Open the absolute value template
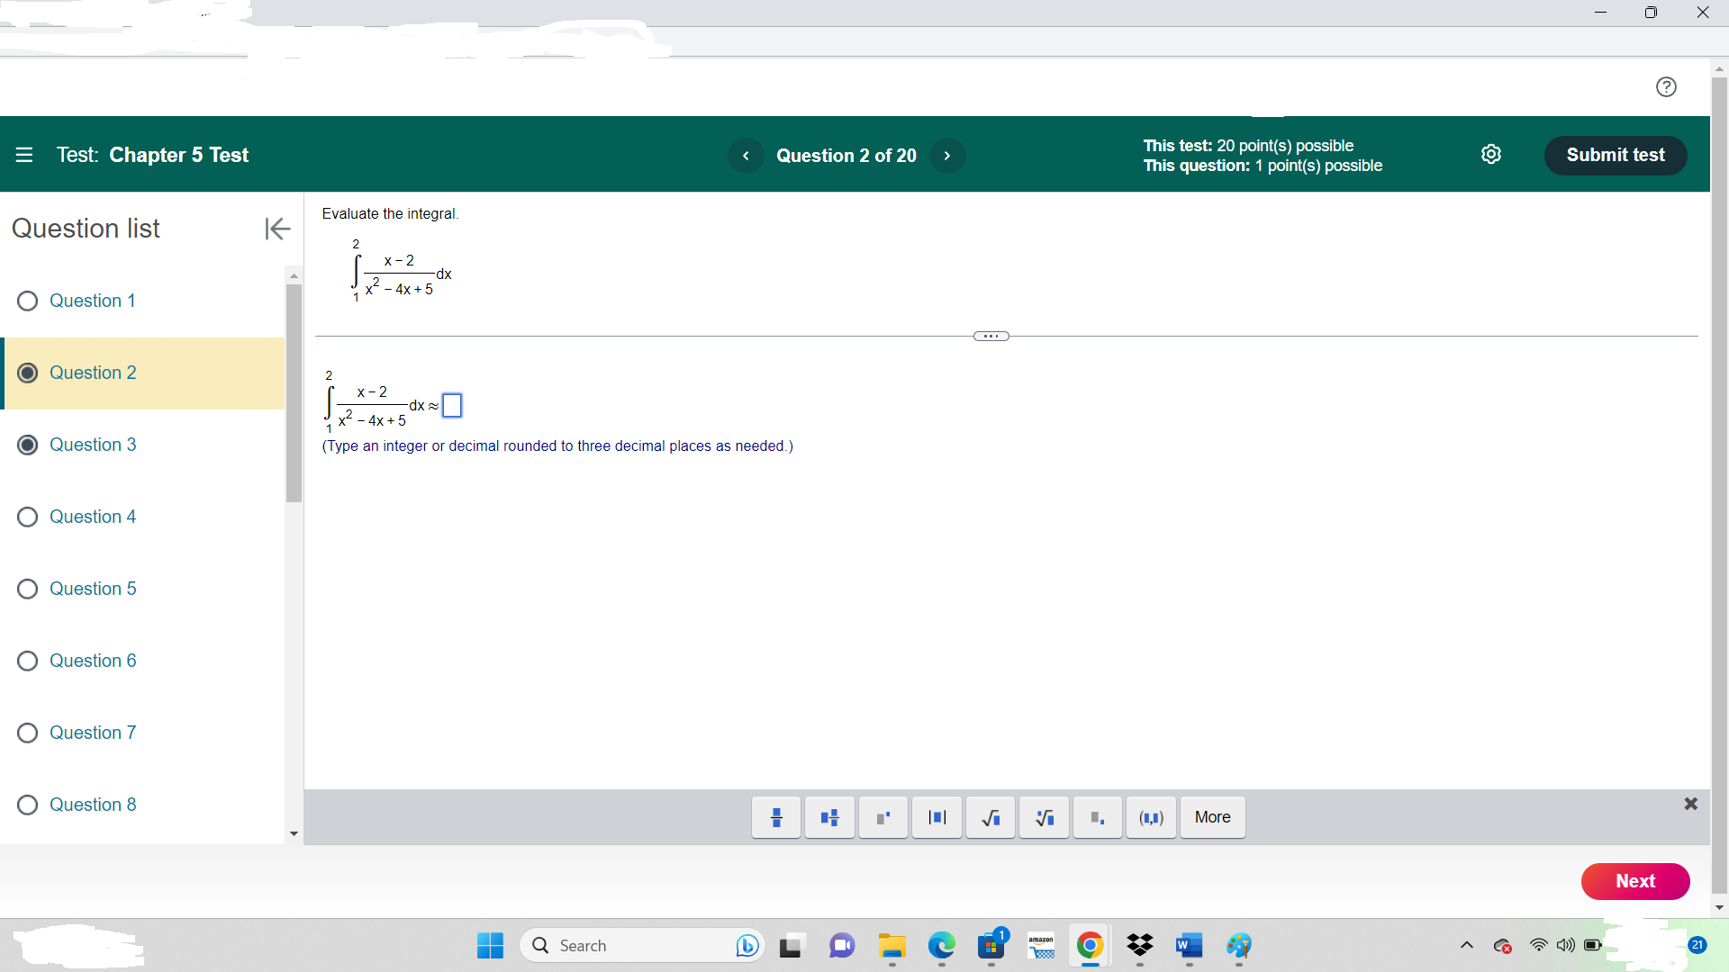The height and width of the screenshot is (972, 1729). click(x=937, y=817)
